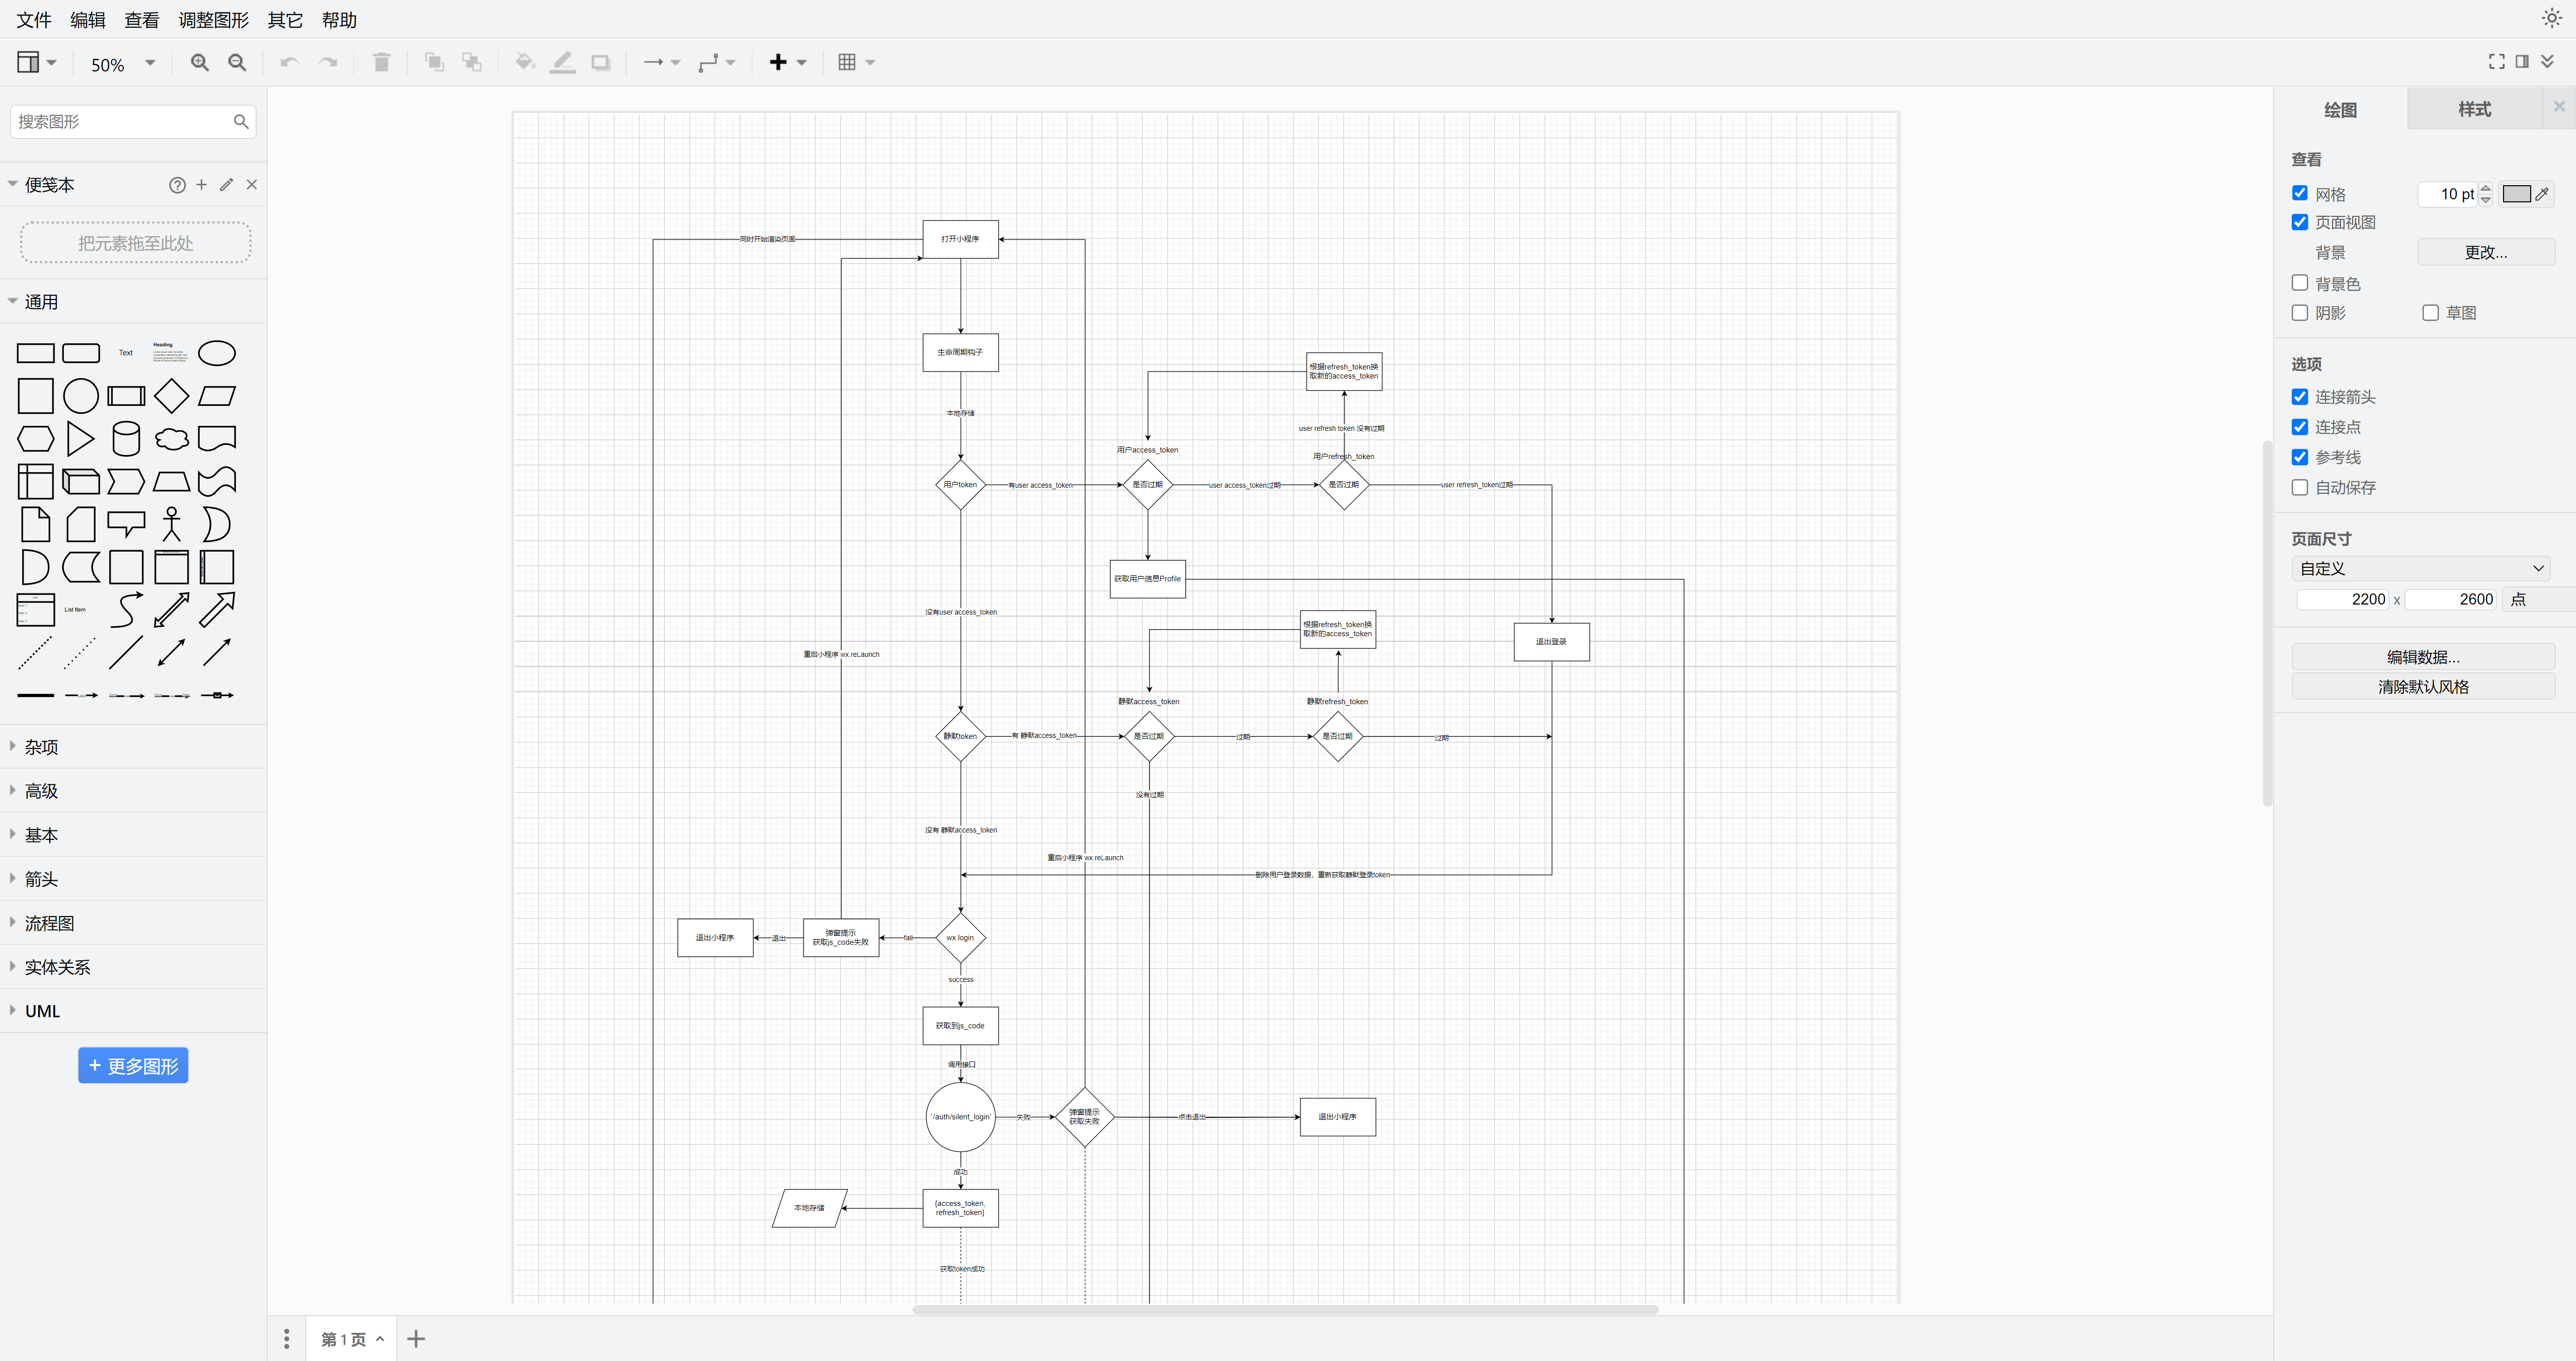Pick the cloud shape in General palette

pyautogui.click(x=172, y=438)
